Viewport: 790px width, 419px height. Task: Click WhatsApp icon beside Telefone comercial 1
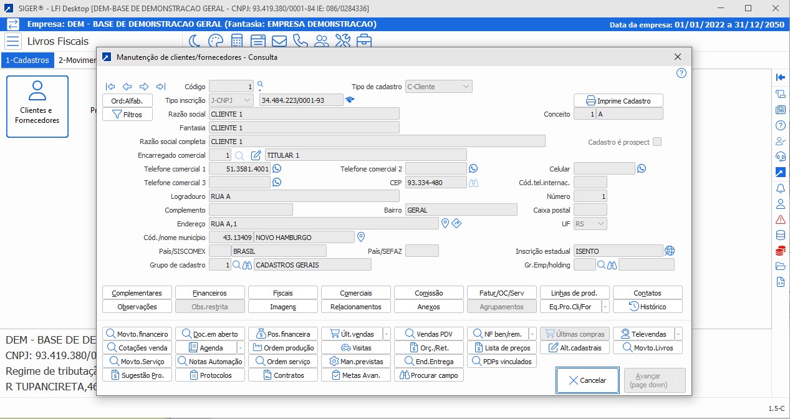click(277, 168)
